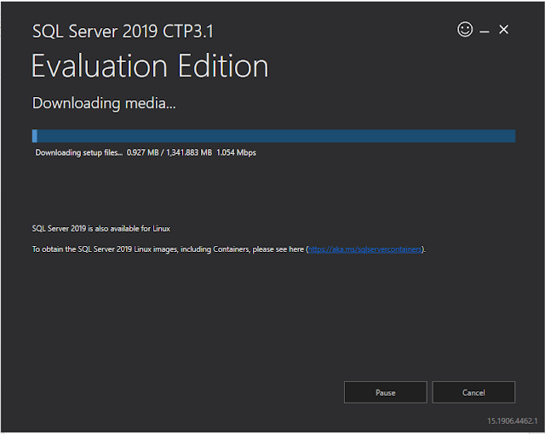545x434 pixels.
Task: Click the 'Evaluation Edition' title
Action: pos(150,66)
